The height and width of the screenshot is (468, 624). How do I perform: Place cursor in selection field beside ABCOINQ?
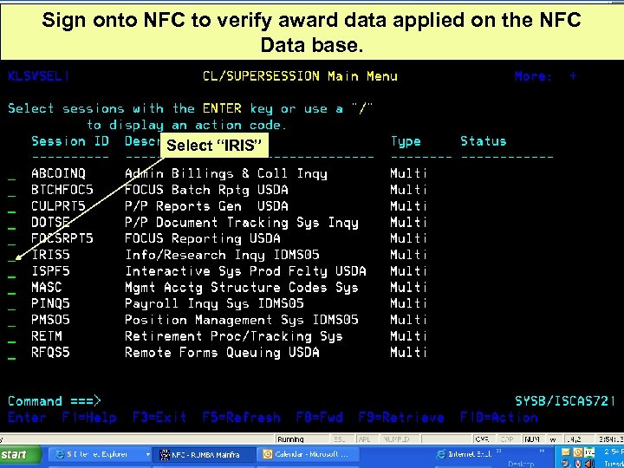tap(11, 179)
